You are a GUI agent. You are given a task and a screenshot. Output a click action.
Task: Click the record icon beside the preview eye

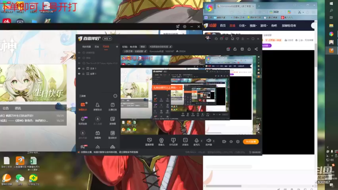[224, 141]
